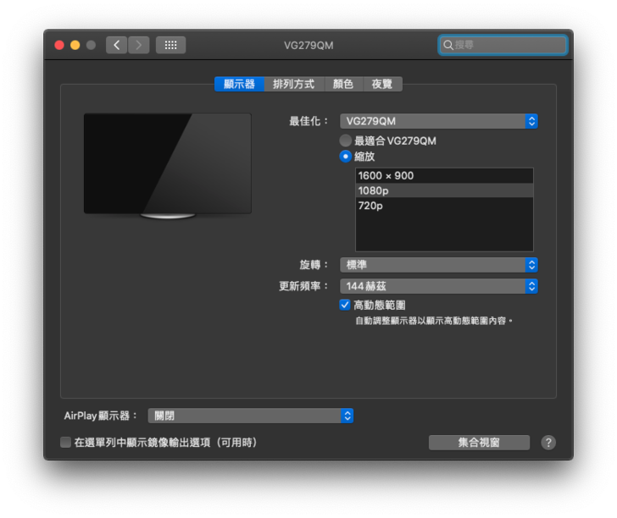This screenshot has height=518, width=617.
Task: Click the monitor preview image
Action: (x=167, y=164)
